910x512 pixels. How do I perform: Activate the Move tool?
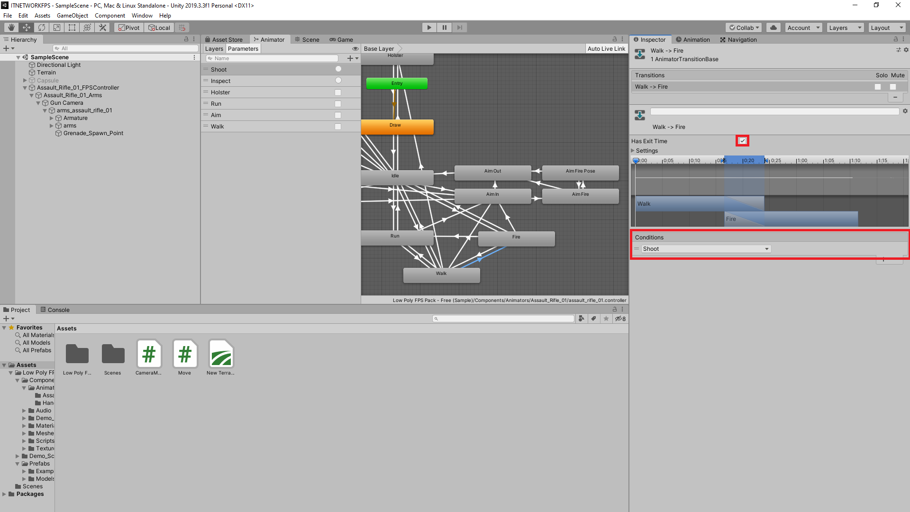click(x=26, y=27)
